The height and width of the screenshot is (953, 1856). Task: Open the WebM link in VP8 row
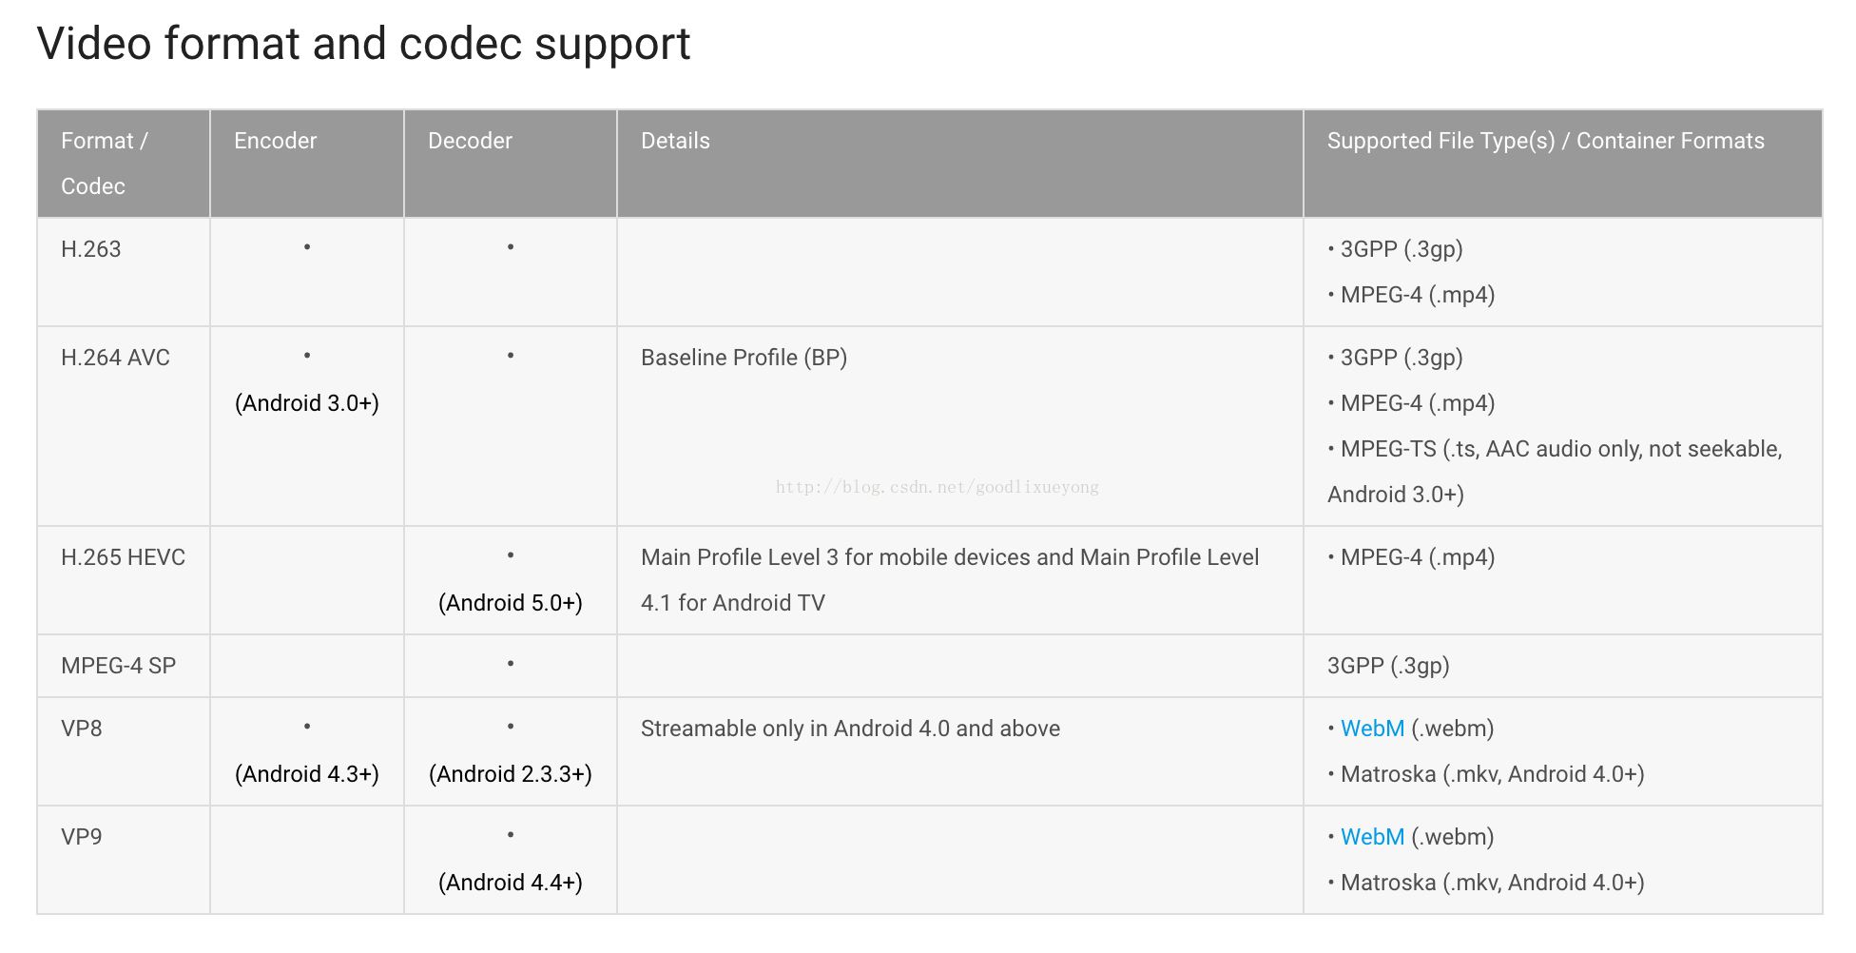[1372, 729]
